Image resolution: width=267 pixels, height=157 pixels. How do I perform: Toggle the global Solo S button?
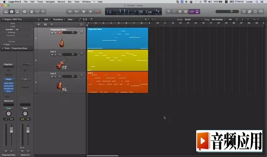click(52, 24)
